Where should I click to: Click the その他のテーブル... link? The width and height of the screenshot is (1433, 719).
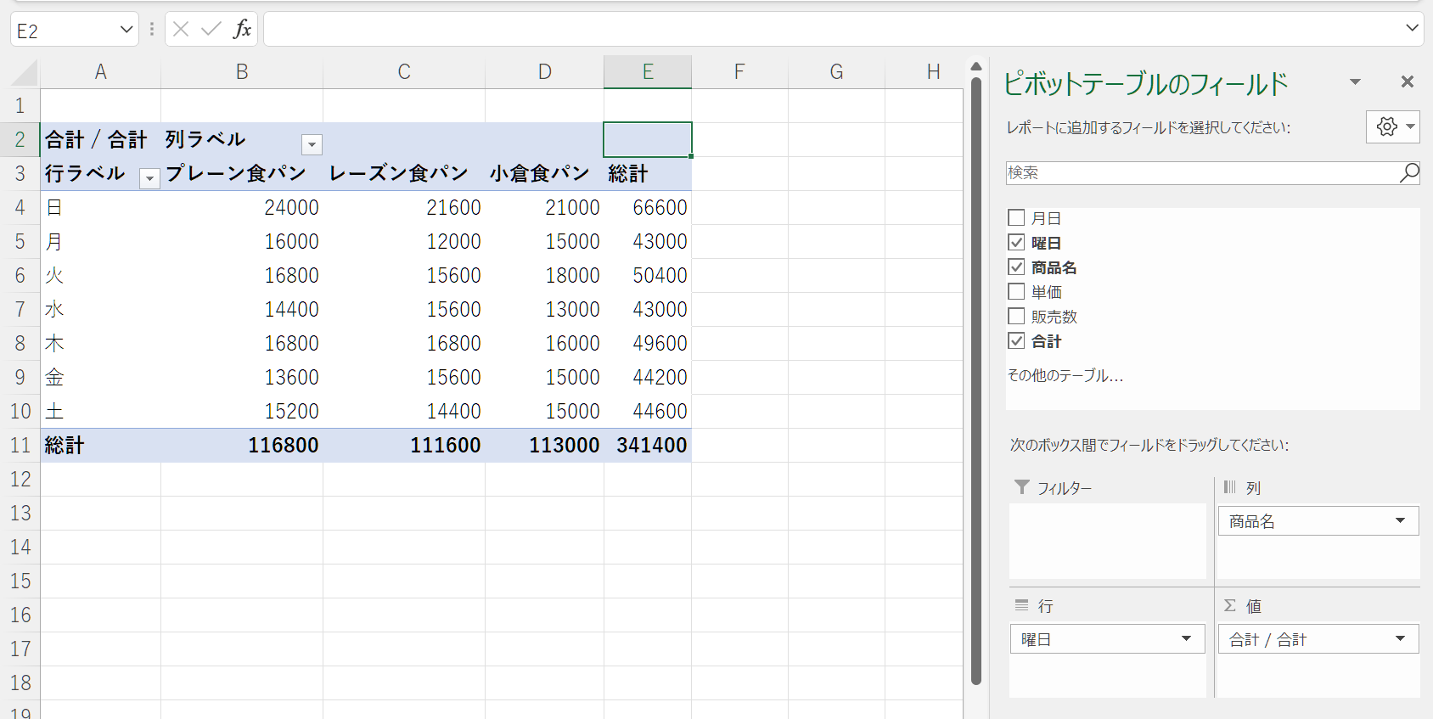[1065, 375]
